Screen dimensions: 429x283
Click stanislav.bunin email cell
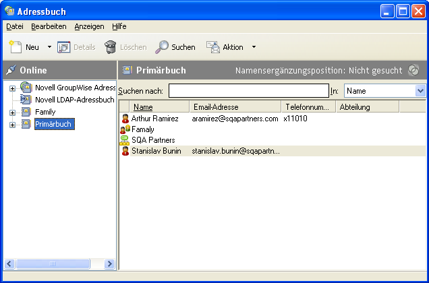click(x=236, y=151)
